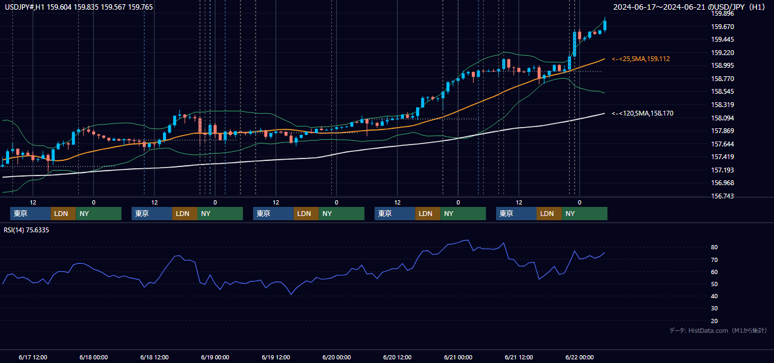Click price axis label 159.896
The image size is (774, 363).
(x=722, y=13)
